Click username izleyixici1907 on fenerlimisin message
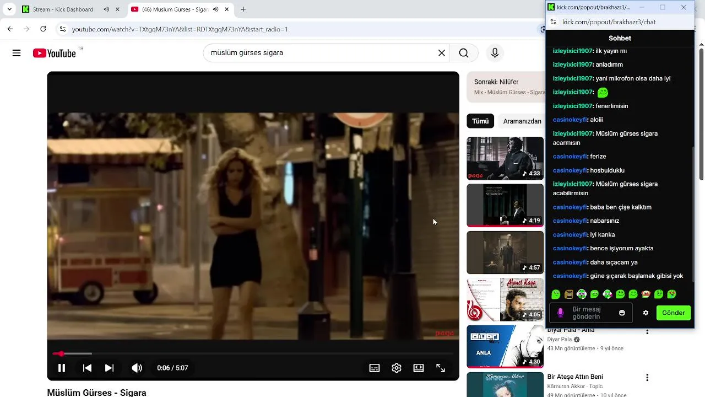 pos(572,106)
